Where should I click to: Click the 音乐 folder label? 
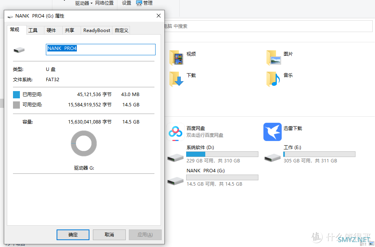coord(288,75)
